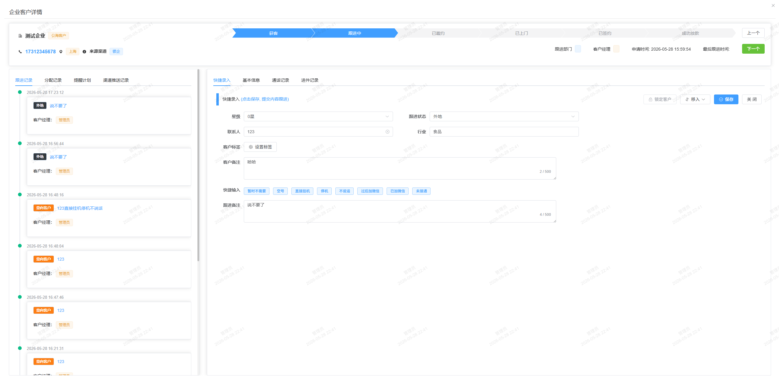Viewport: 779px width, 385px height.
Task: Insert quick phrase 过后加微信
Action: (x=370, y=191)
